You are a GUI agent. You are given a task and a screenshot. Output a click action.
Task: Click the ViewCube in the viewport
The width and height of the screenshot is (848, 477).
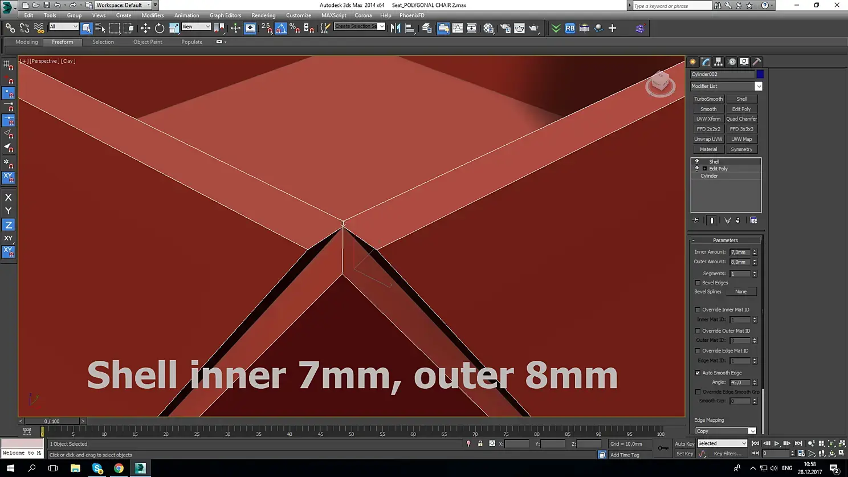(x=660, y=84)
